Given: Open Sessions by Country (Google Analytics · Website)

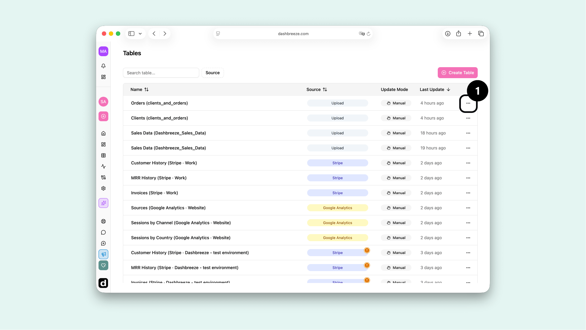Looking at the screenshot, I should click(x=181, y=238).
